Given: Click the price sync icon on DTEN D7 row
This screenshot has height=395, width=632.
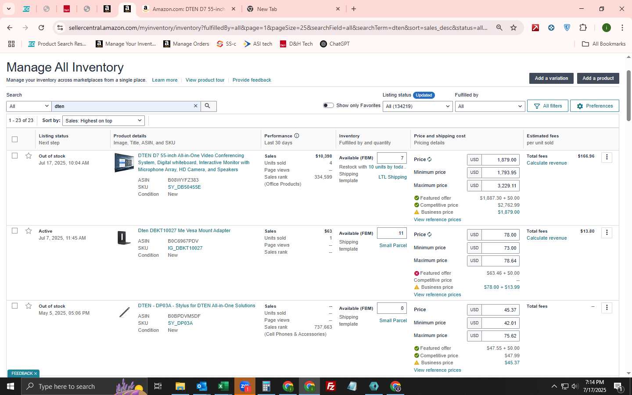Looking at the screenshot, I should [x=429, y=160].
